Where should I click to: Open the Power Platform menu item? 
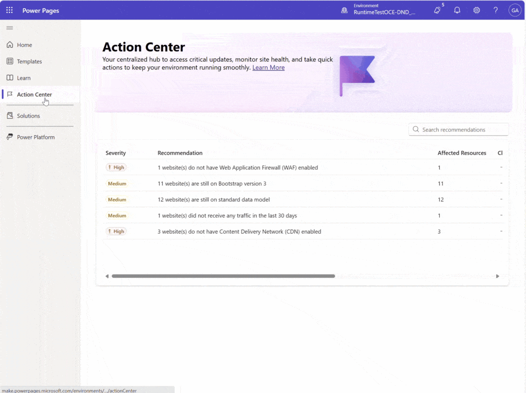click(x=40, y=137)
